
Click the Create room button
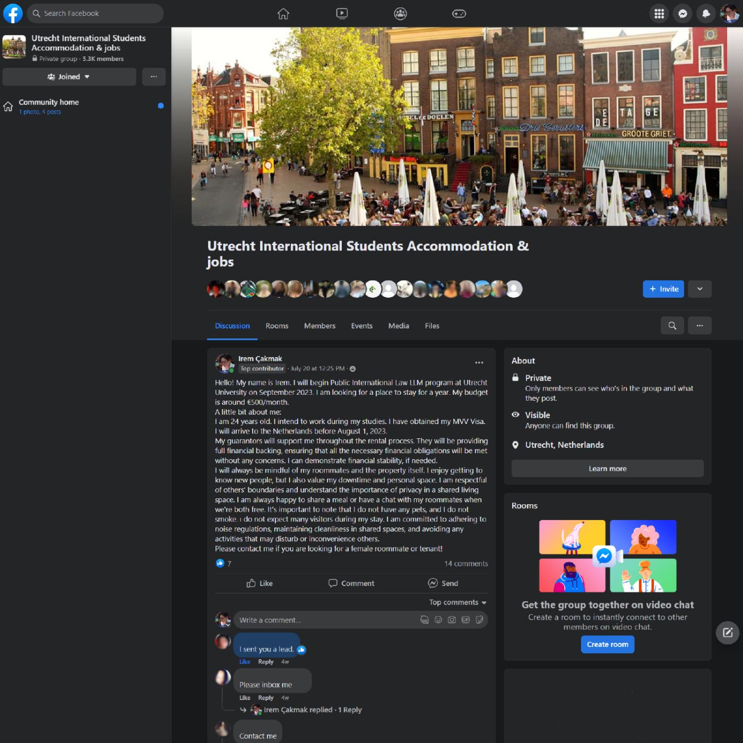point(608,644)
